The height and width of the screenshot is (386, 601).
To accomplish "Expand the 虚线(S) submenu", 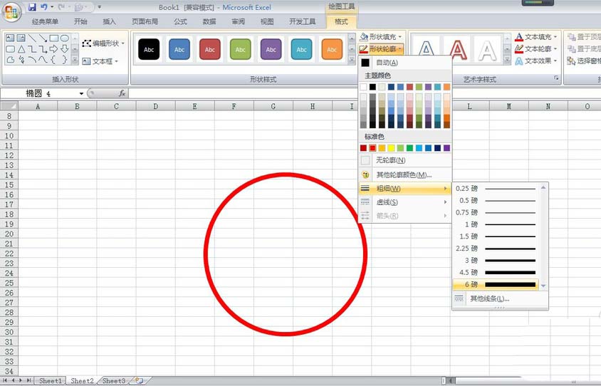I will [x=404, y=202].
